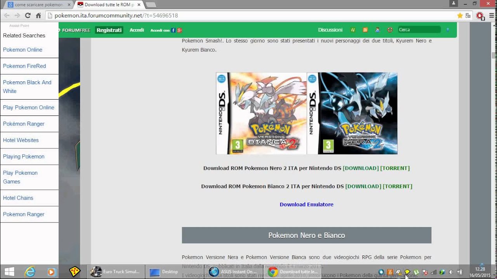Open the Pokemon Black And White search
This screenshot has width=497, height=279.
pos(27,87)
